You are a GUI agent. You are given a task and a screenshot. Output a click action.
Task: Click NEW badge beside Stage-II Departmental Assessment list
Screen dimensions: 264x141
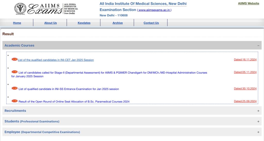[14, 72]
